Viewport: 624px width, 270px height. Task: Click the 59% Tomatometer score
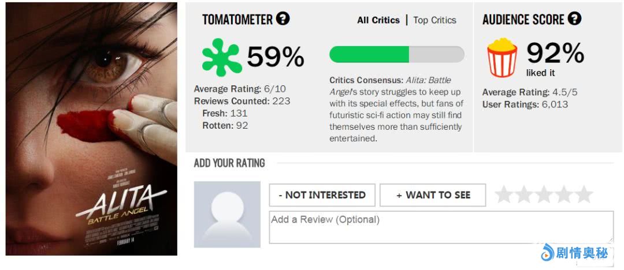point(276,57)
